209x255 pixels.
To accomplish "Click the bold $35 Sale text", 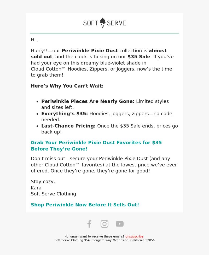I will pyautogui.click(x=139, y=57).
